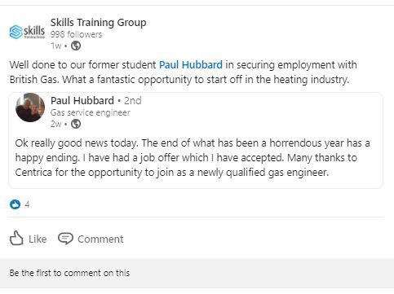Click 'Be the first to comment on this'
Screen dimensions: 394x294
[x=69, y=273]
